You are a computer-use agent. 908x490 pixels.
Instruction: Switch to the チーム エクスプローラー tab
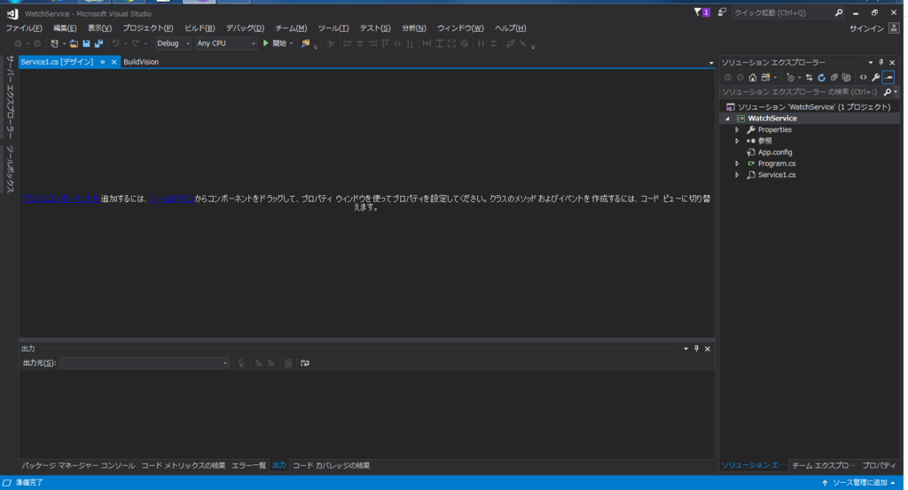tap(823, 466)
